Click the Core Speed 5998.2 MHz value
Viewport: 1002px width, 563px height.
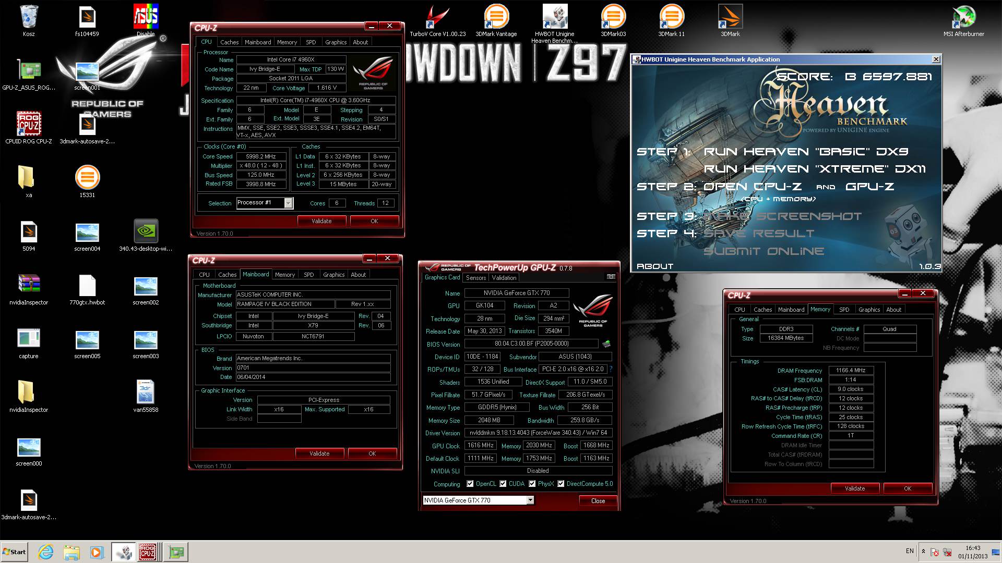pos(261,156)
